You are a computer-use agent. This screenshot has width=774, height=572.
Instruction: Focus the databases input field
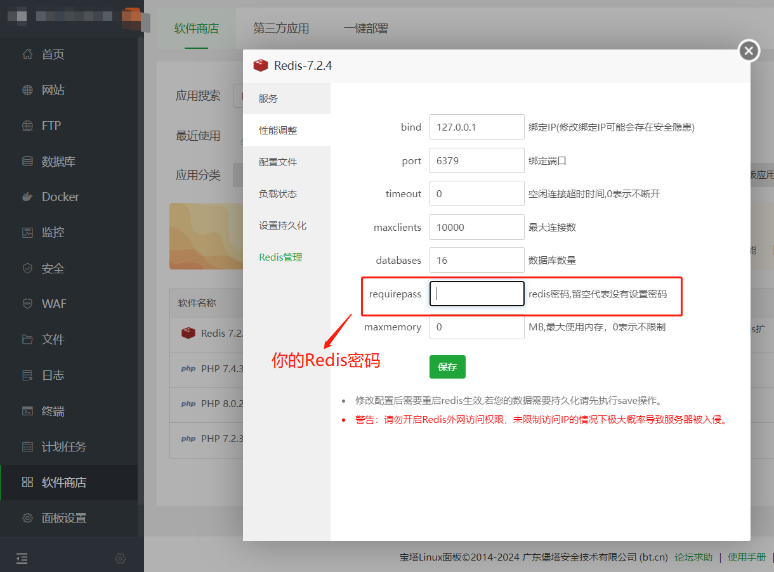click(x=477, y=260)
